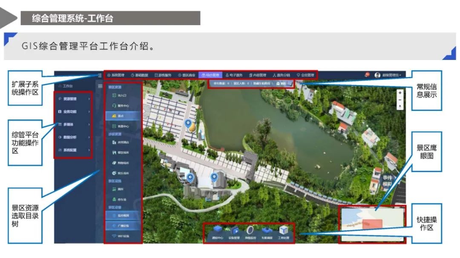Click the right pin on the building complex

click(214, 178)
